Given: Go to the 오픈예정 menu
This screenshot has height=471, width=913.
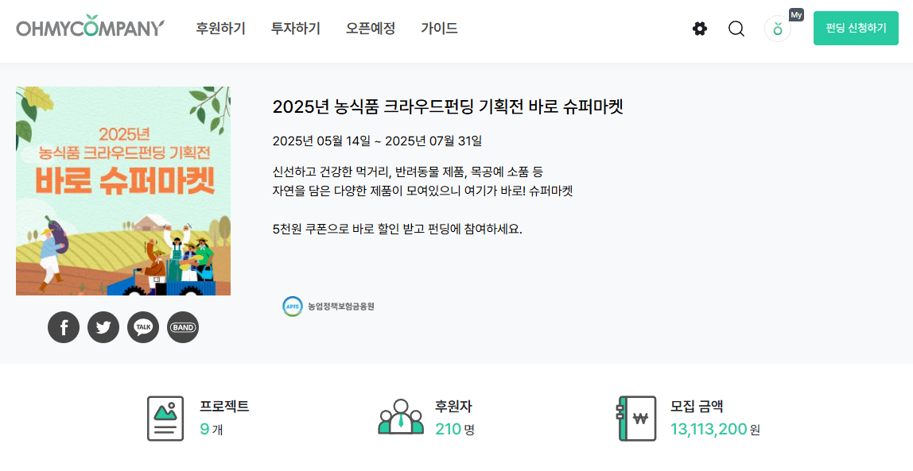Looking at the screenshot, I should [x=371, y=28].
